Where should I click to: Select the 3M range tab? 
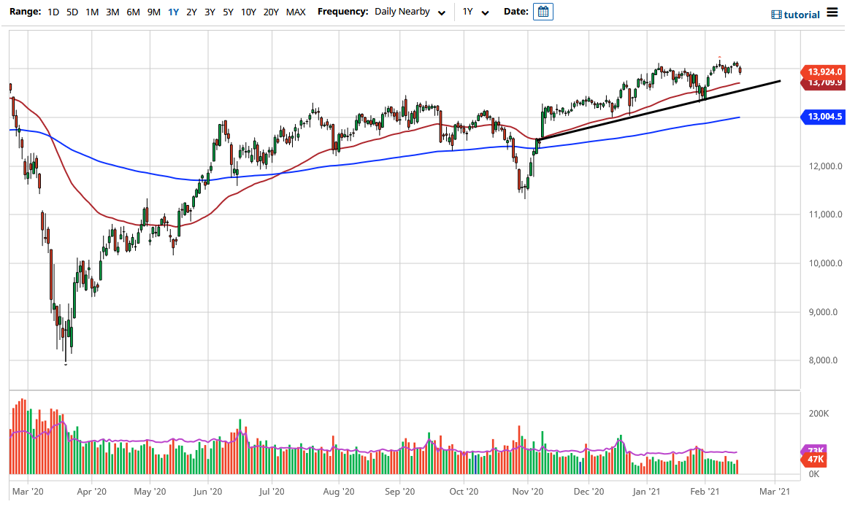point(111,12)
